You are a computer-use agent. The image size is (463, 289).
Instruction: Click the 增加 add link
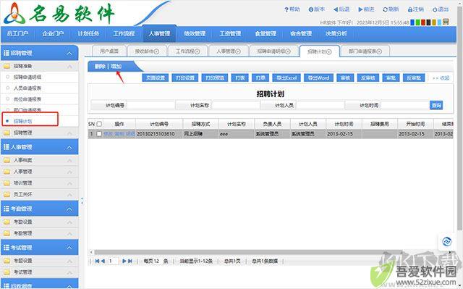pos(116,66)
